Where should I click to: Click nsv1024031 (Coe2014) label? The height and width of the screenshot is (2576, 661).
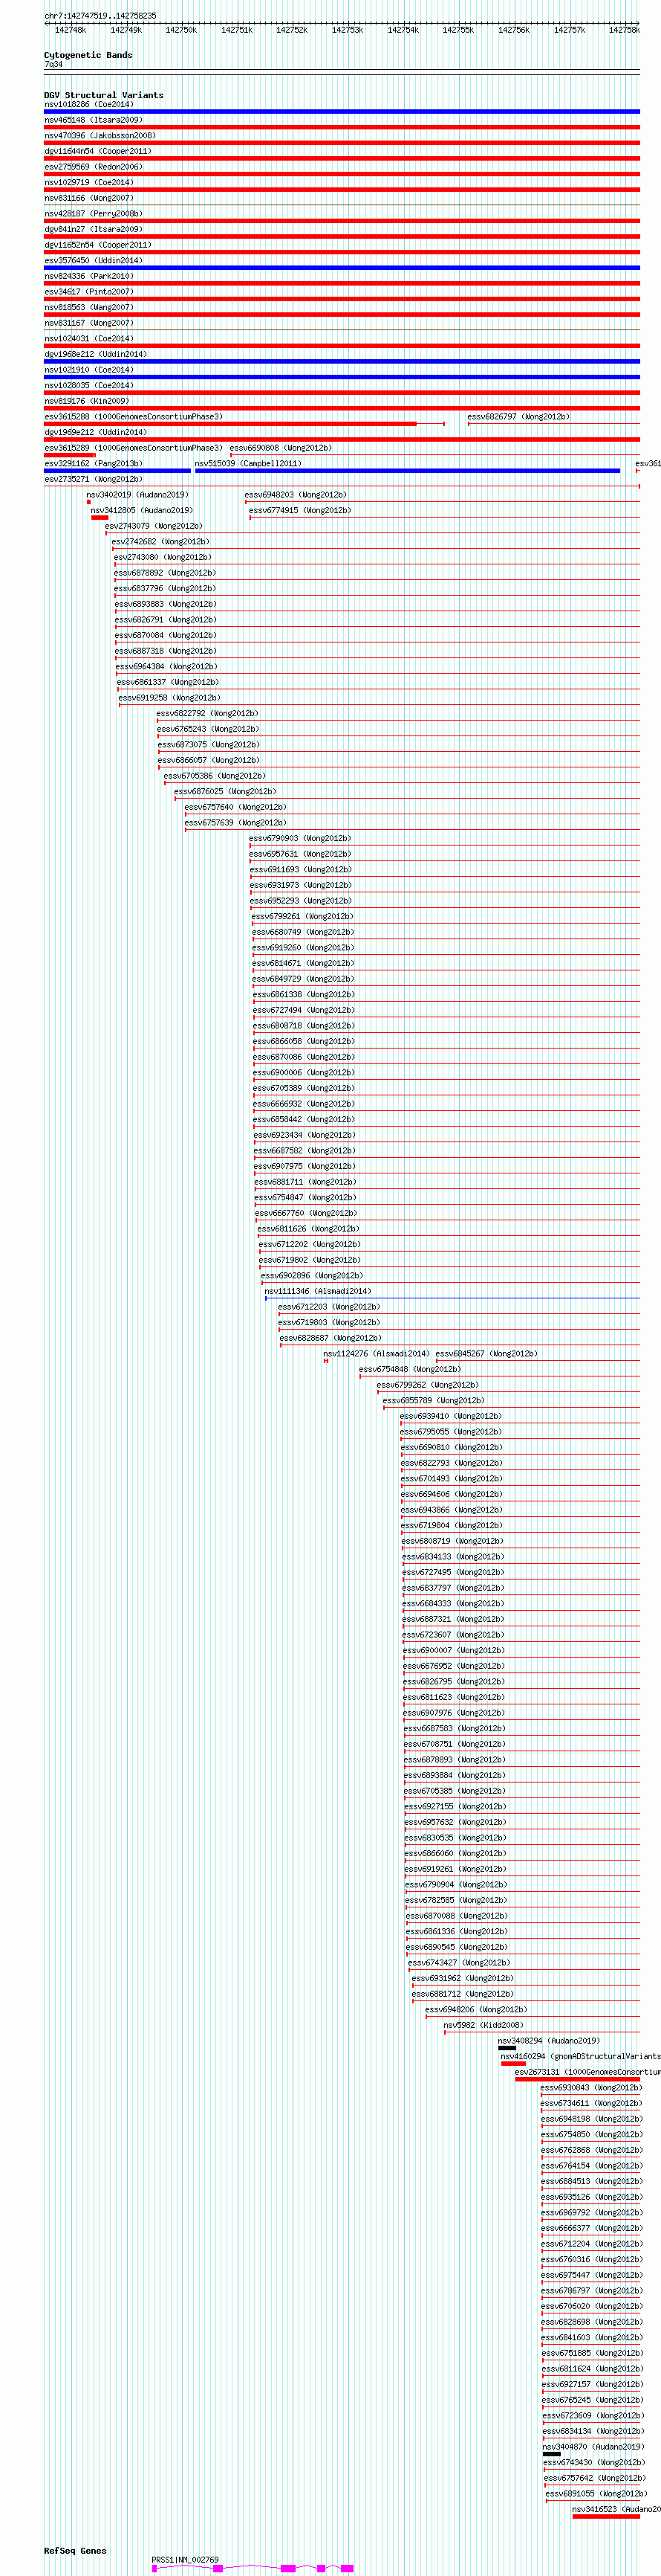pos(89,338)
